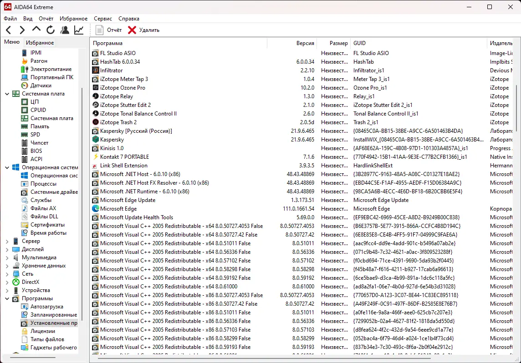Collapse the Системная плата tree group
This screenshot has width=521, height=363.
7,94
